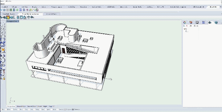
Task: Click the highlighted plan view icon under cursor
Action: coord(21,17)
